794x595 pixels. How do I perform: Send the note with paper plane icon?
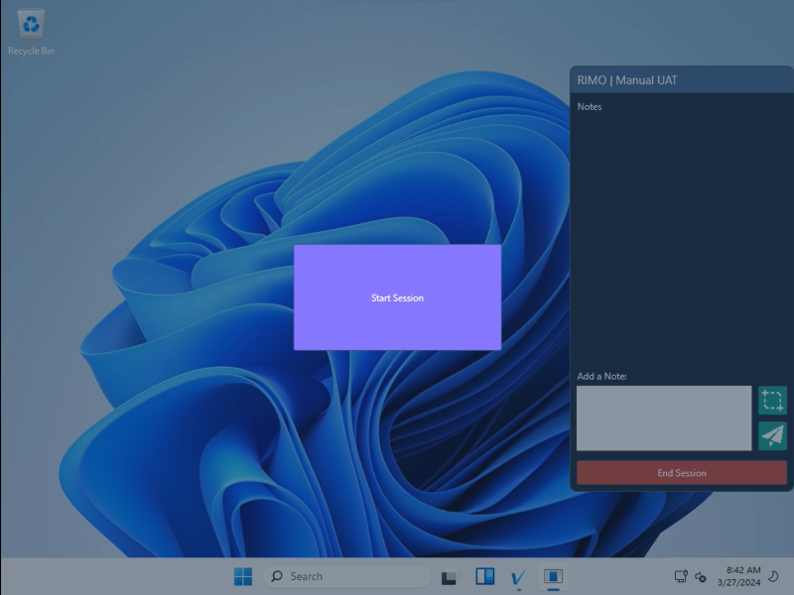[x=772, y=435]
